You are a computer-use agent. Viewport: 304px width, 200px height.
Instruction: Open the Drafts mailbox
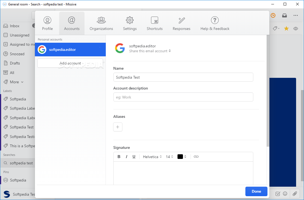pyautogui.click(x=17, y=63)
